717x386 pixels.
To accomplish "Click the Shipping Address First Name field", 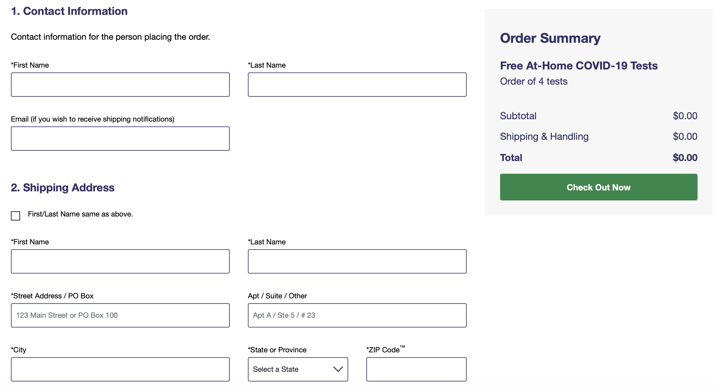I will tap(120, 261).
